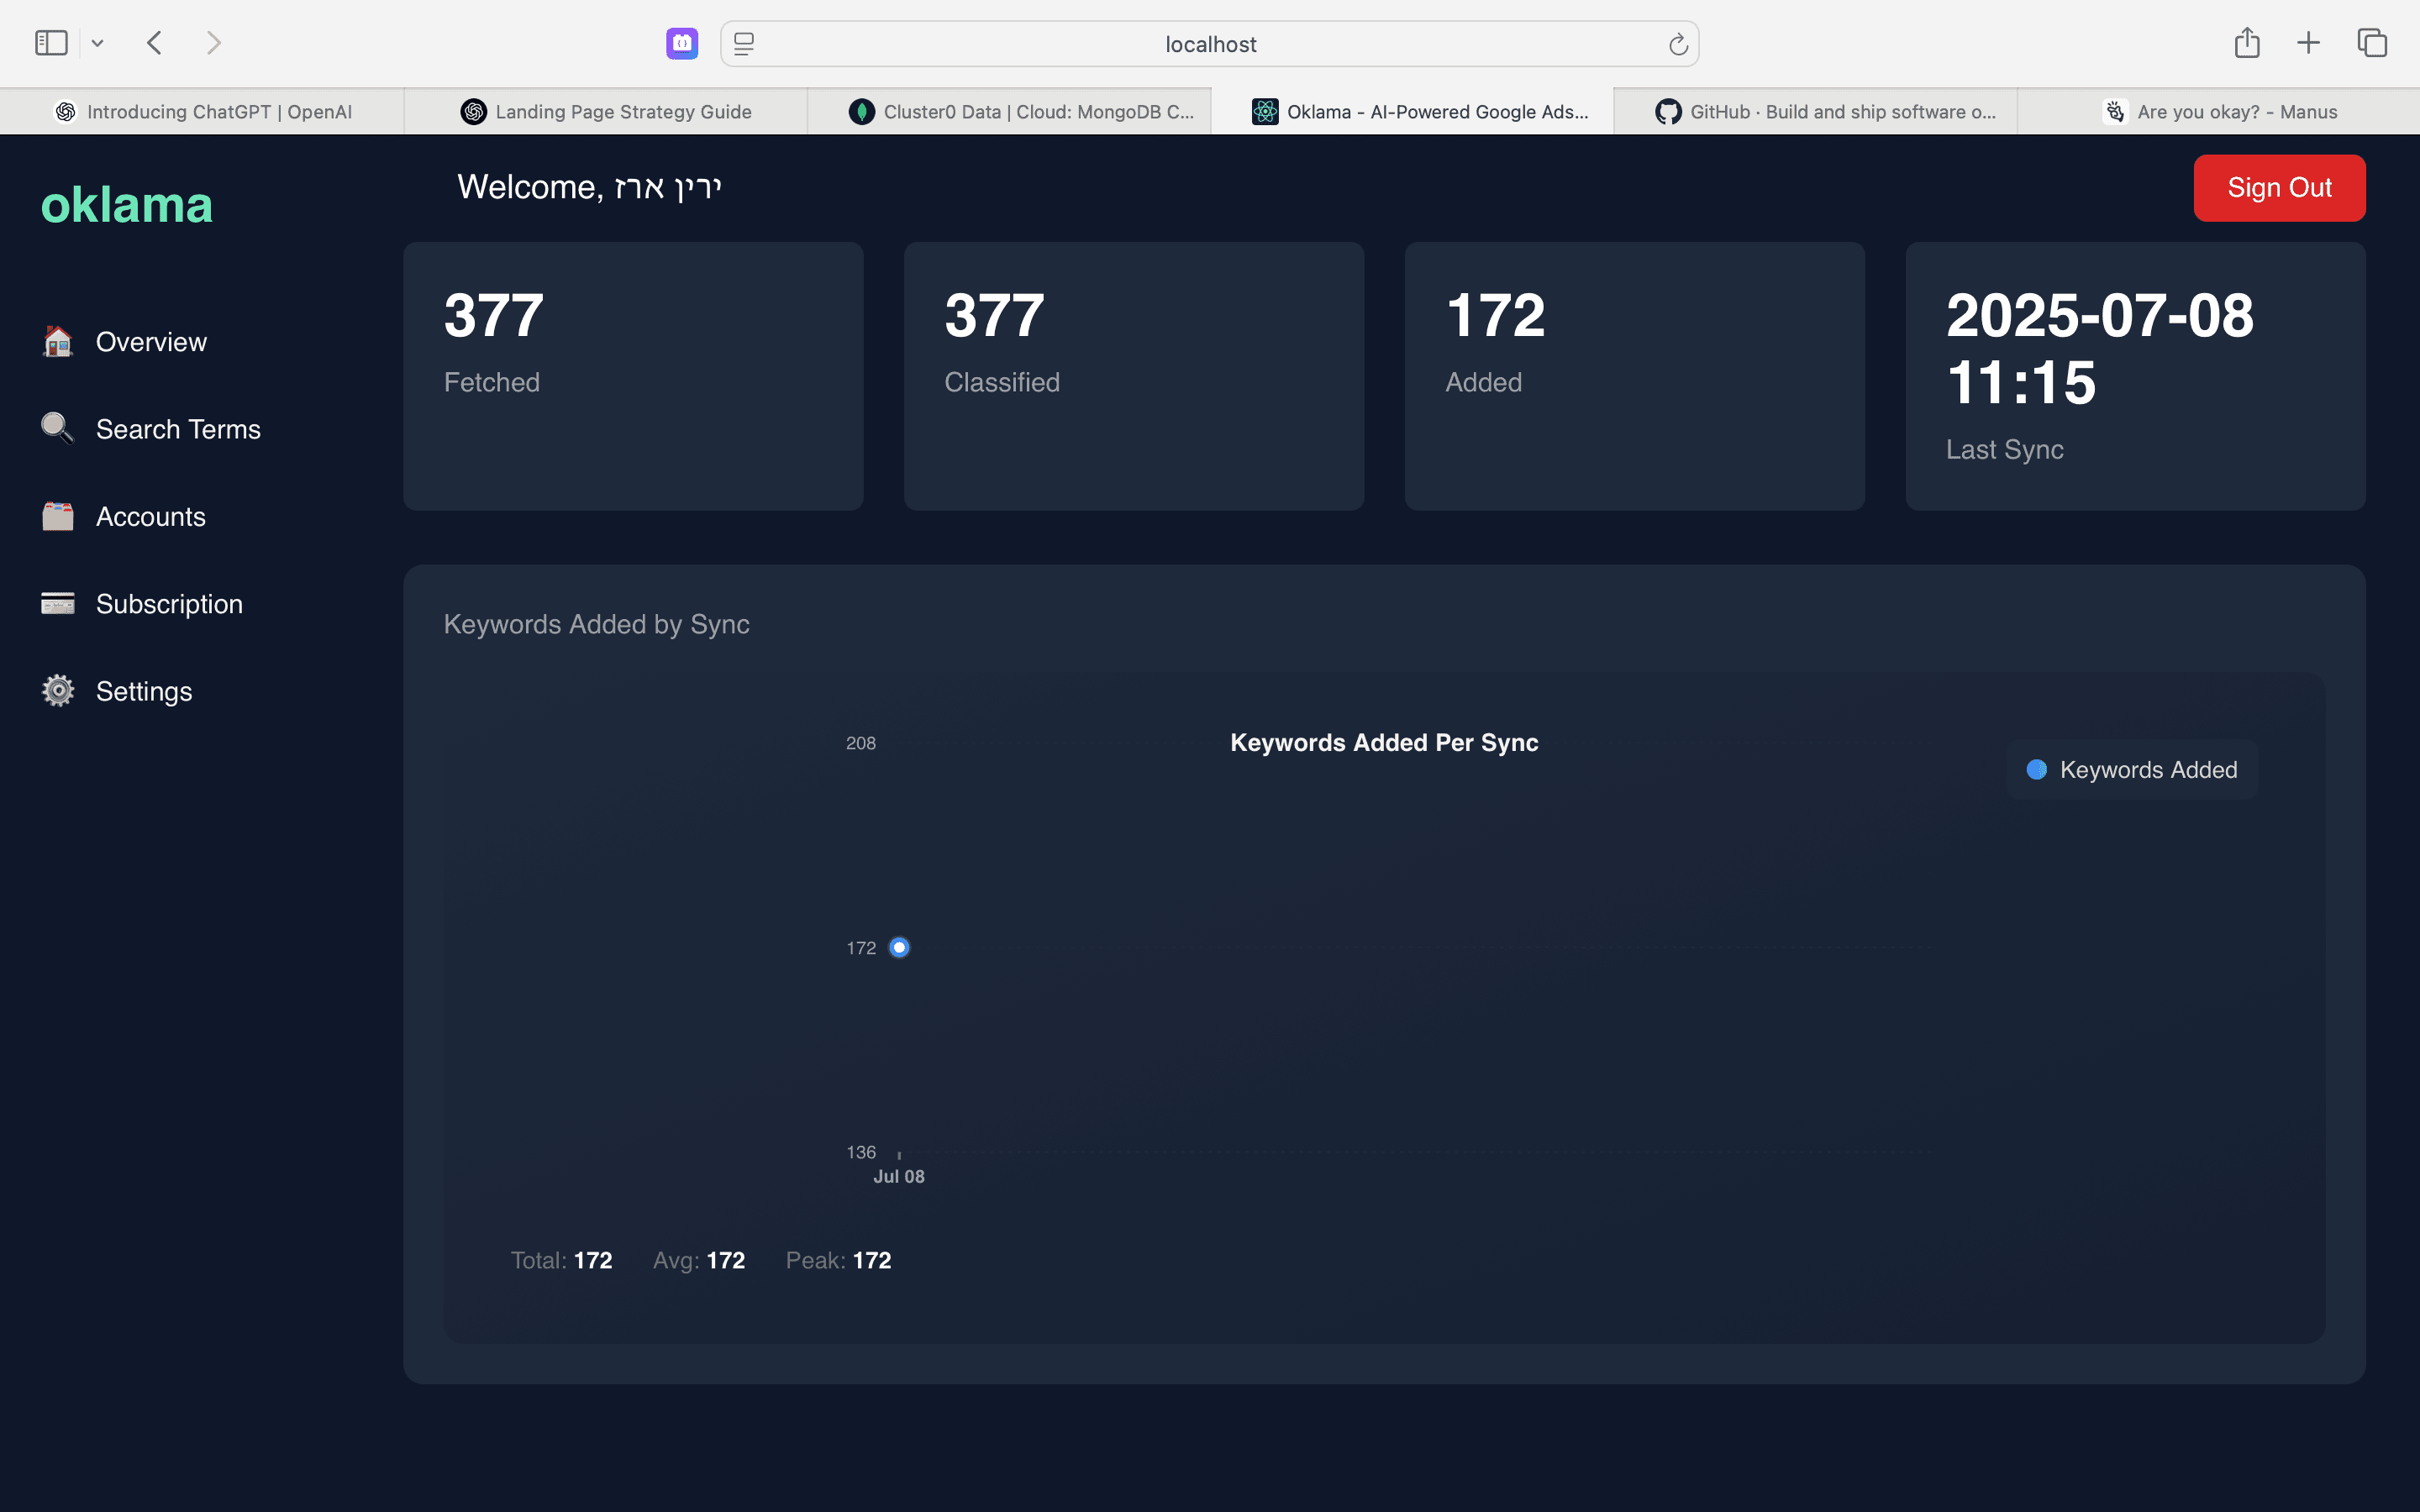Reload the page with refresh icon
2420x1512 pixels.
point(1677,44)
